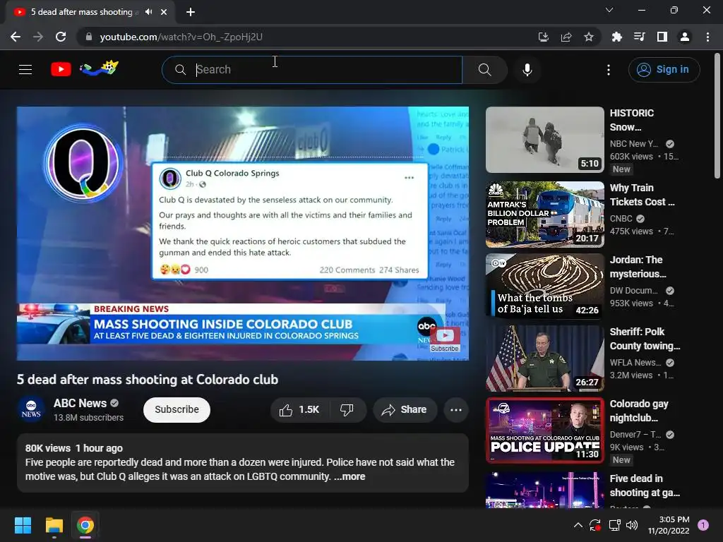Click the main video player
The width and height of the screenshot is (723, 542).
tap(243, 233)
